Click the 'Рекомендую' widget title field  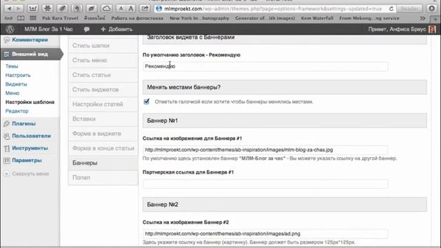pos(265,66)
